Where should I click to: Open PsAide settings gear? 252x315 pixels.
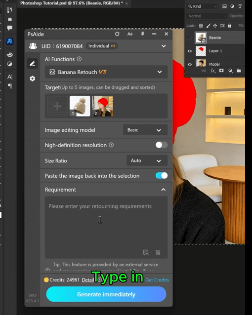(x=33, y=79)
